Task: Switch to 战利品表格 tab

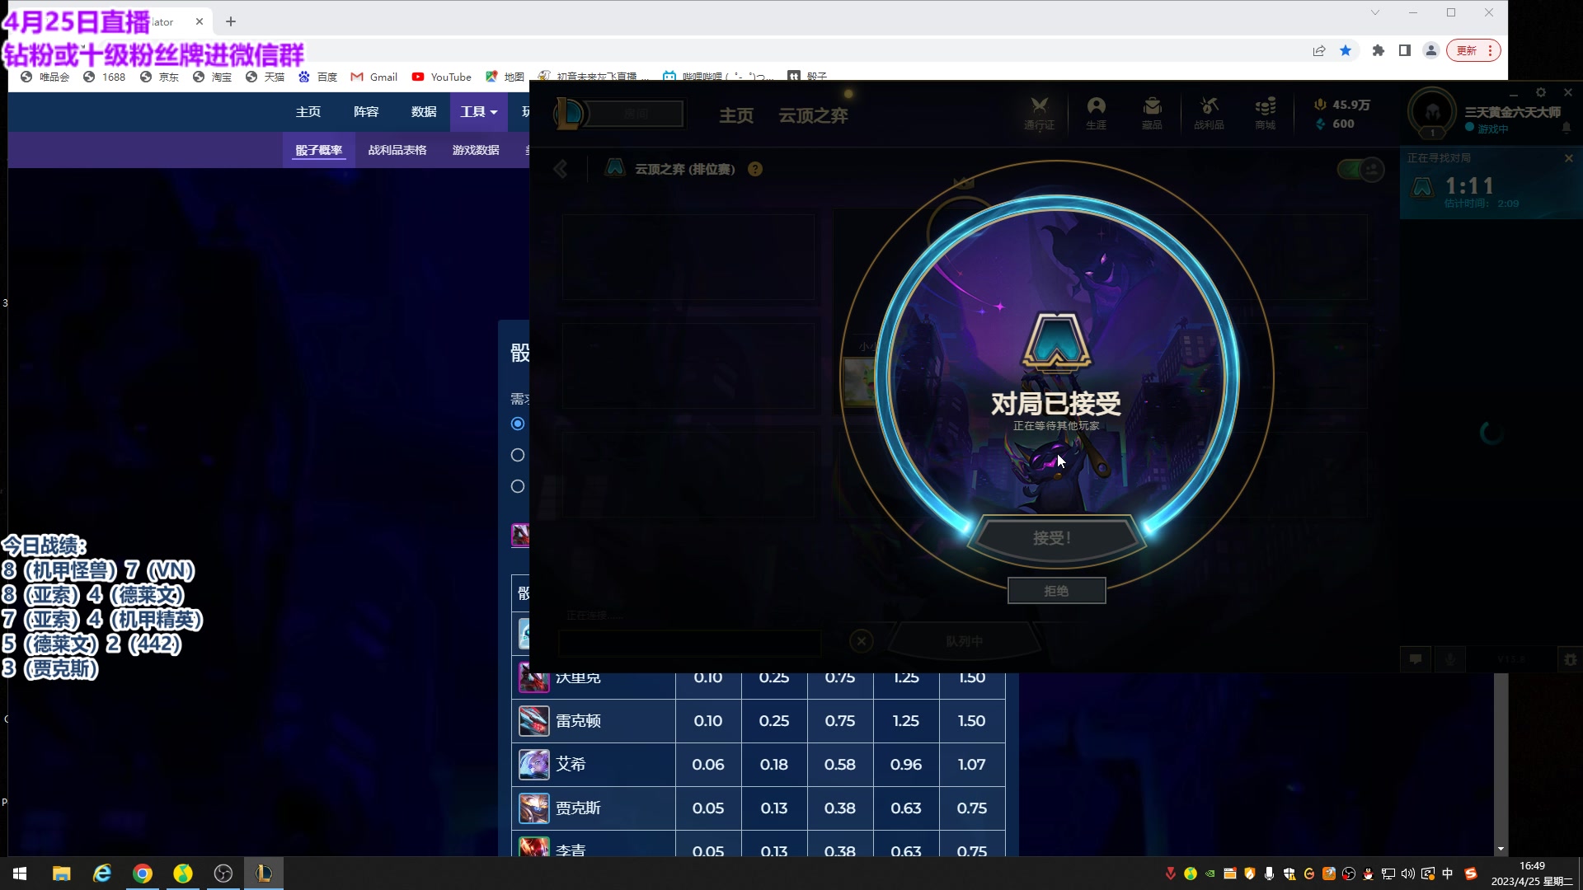Action: point(397,150)
